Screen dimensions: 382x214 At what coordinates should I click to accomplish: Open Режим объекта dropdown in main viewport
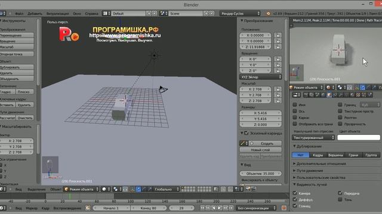(x=81, y=189)
